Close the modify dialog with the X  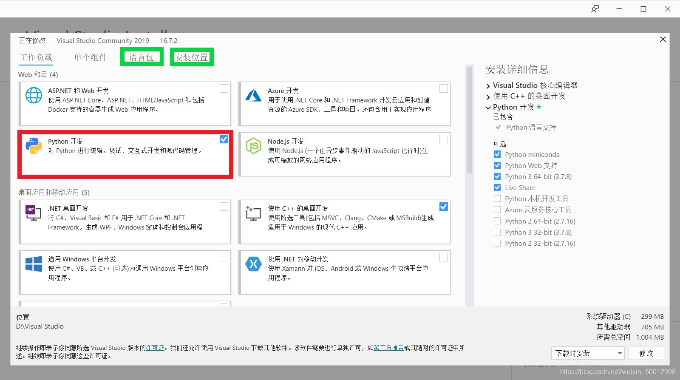pyautogui.click(x=663, y=40)
